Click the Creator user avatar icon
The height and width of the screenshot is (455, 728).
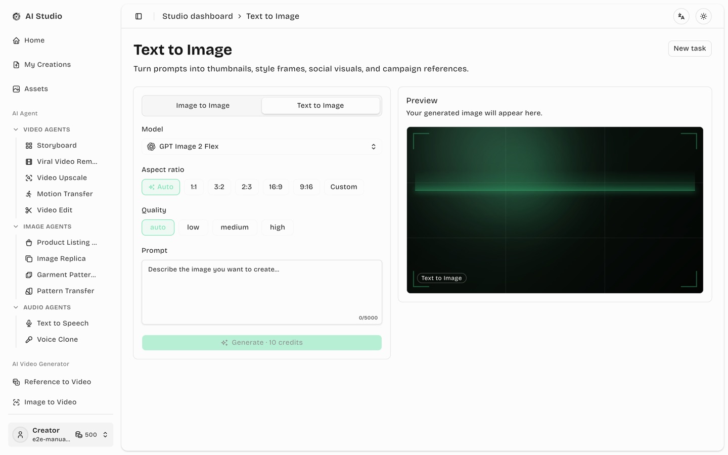coord(20,435)
